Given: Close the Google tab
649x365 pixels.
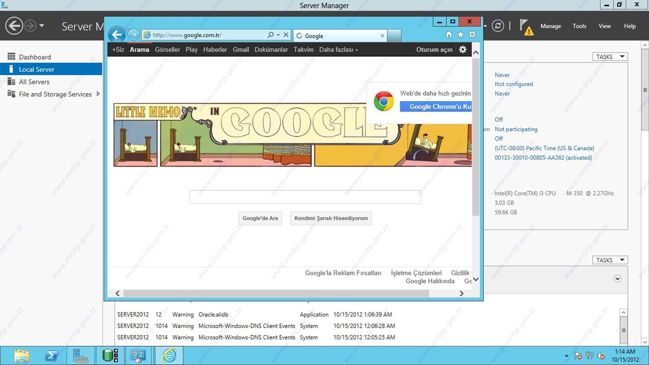Looking at the screenshot, I should 382,36.
